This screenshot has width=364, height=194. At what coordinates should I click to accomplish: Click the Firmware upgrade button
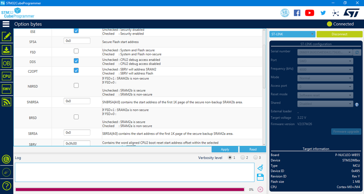(346, 132)
